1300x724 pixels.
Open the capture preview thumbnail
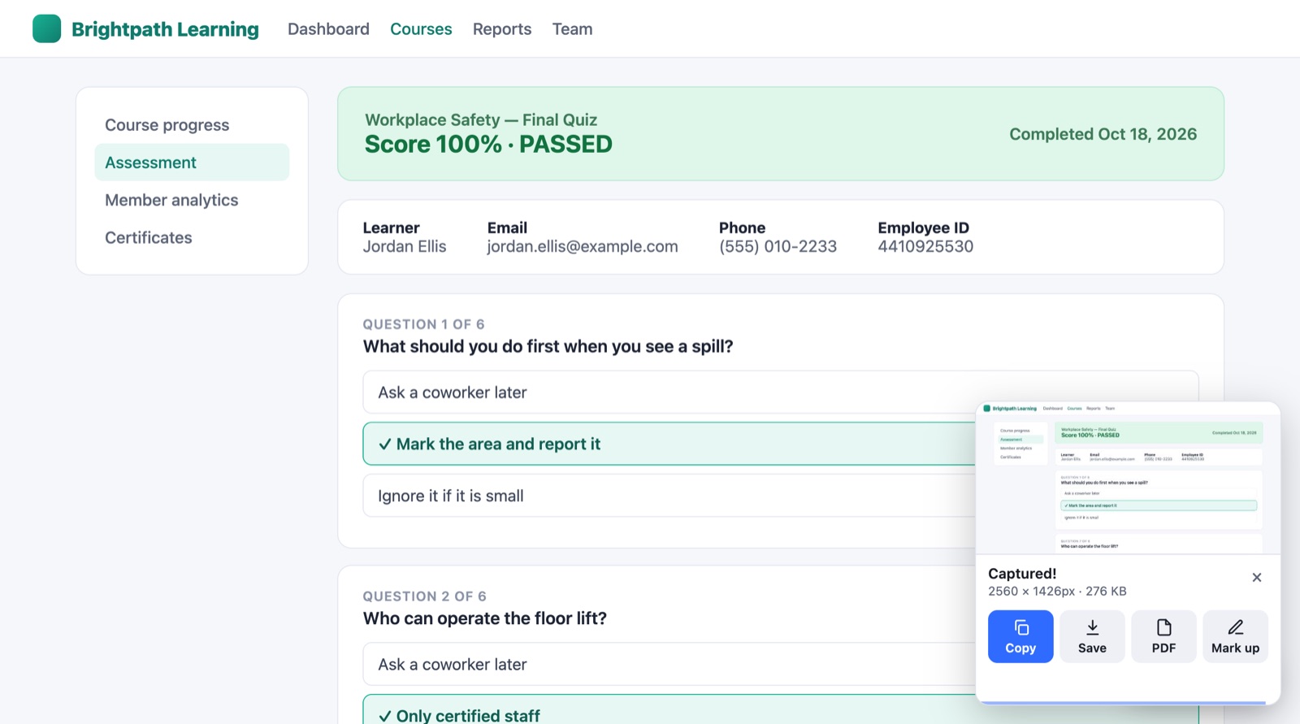coord(1128,479)
